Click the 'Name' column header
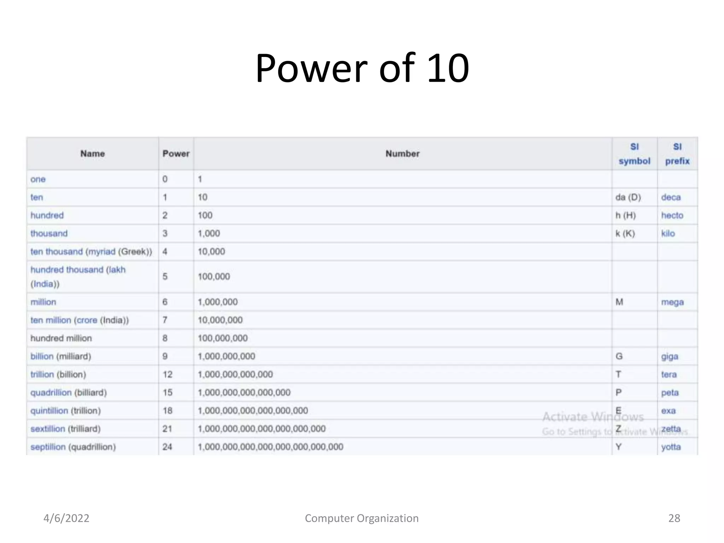 [x=93, y=153]
